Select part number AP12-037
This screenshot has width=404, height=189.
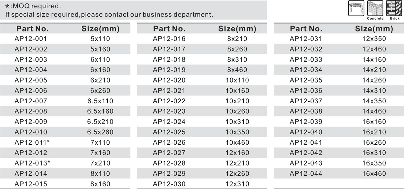click(306, 101)
